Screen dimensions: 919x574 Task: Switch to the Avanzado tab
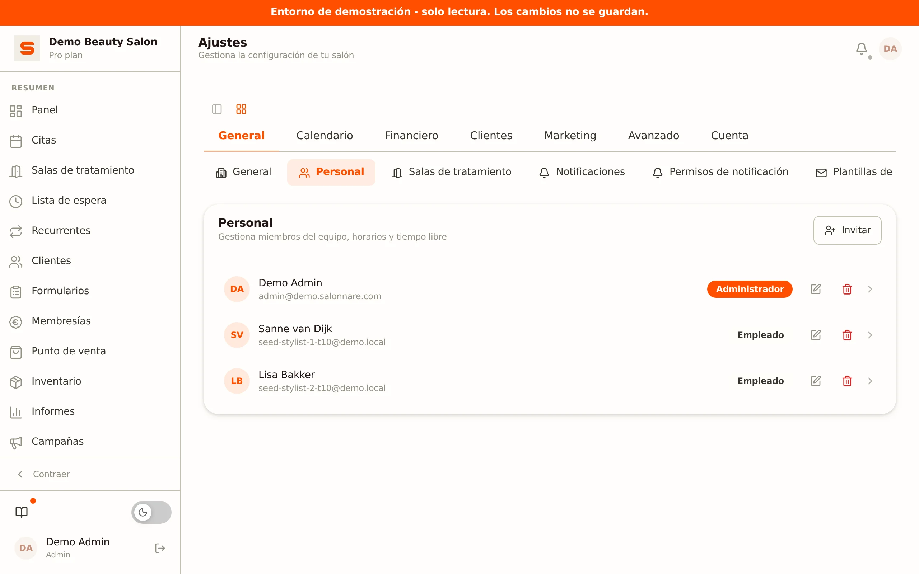(653, 136)
